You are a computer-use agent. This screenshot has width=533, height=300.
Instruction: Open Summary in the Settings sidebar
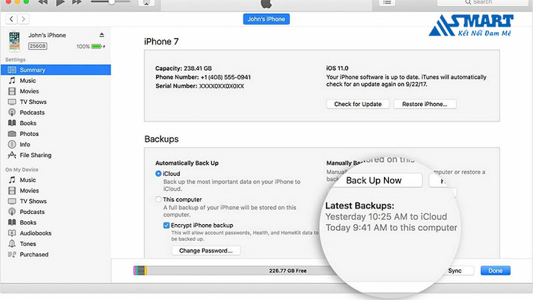tap(33, 70)
